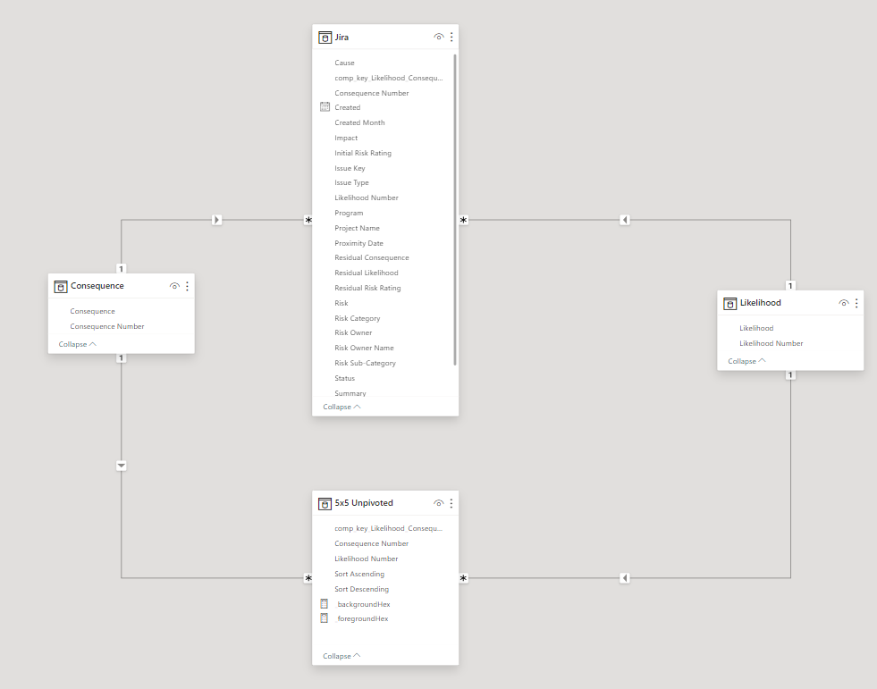Toggle visibility eye on Jira table
This screenshot has height=689, width=877.
[x=438, y=37]
